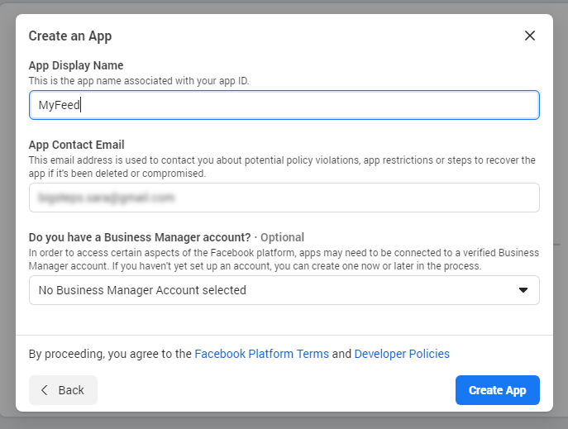Focus the App Contact Email input field
This screenshot has height=429, width=568.
284,198
